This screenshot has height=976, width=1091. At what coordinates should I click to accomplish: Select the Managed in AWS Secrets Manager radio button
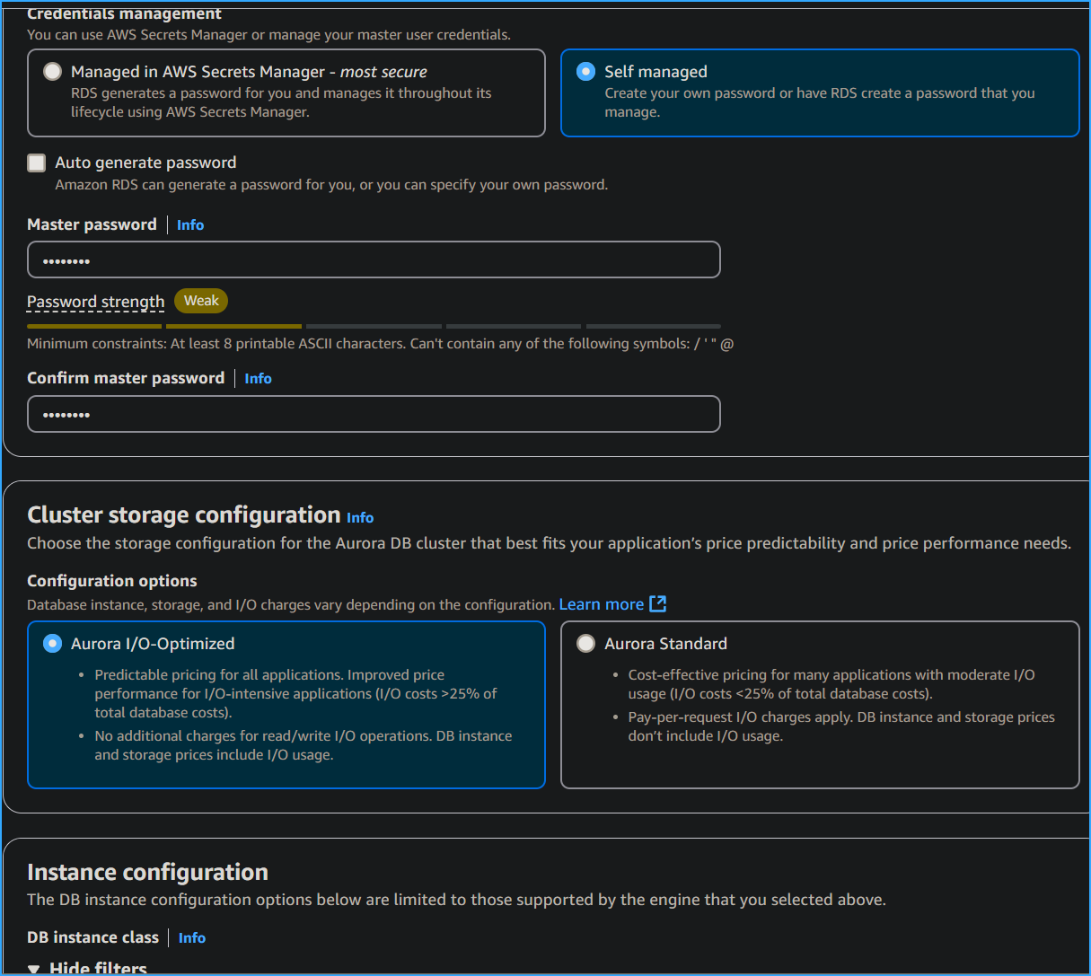pos(52,71)
